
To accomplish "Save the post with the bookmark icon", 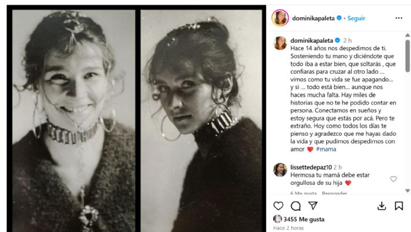I will click(x=399, y=206).
